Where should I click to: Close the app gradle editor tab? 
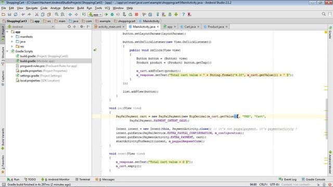coord(175,26)
